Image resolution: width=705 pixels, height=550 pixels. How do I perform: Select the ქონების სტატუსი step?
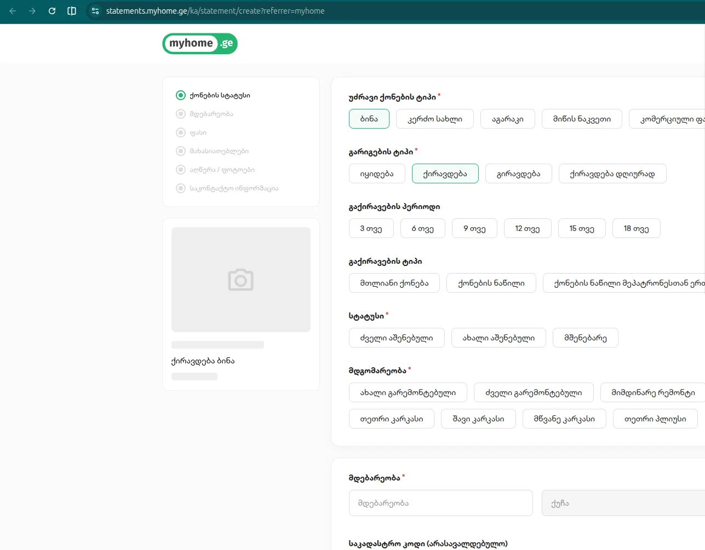pyautogui.click(x=213, y=95)
